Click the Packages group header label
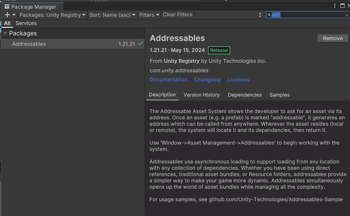 (23, 33)
